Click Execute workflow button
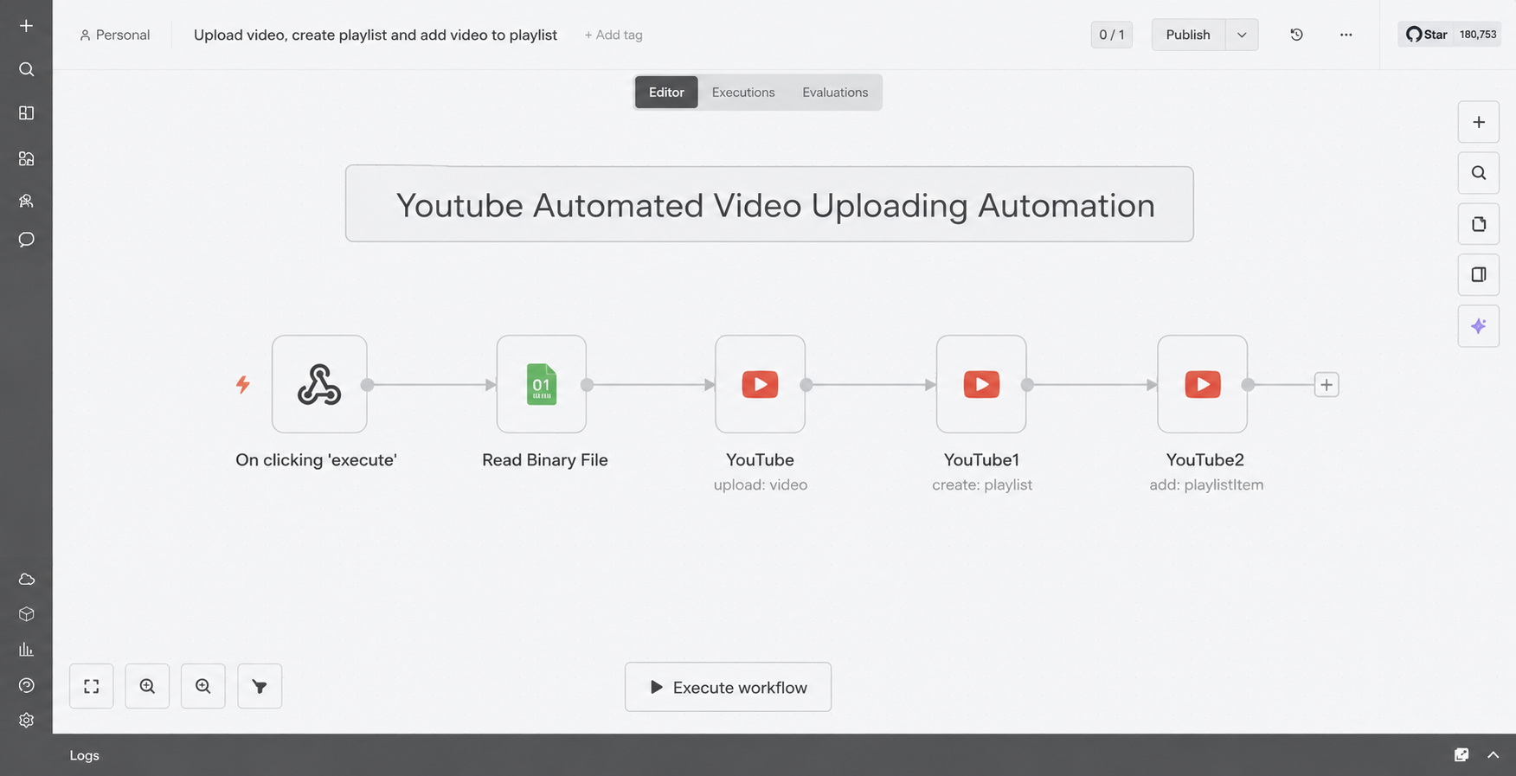Screen dimensions: 1516x776 point(728,687)
